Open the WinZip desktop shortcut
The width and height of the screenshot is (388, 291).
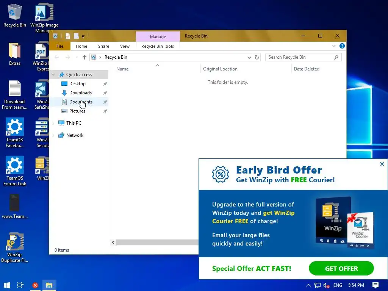click(x=42, y=168)
